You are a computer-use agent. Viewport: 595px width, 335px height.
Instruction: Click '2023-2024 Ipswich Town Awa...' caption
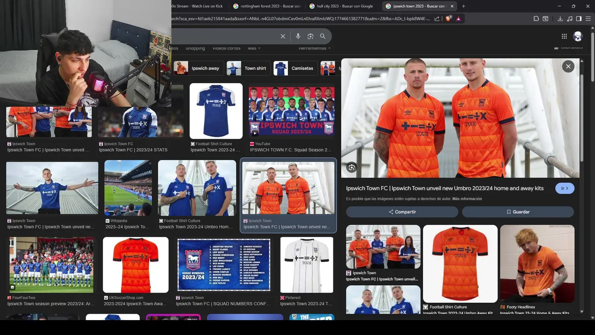pos(135,304)
